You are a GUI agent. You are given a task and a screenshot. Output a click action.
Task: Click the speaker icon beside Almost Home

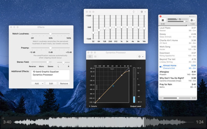(x=161, y=67)
